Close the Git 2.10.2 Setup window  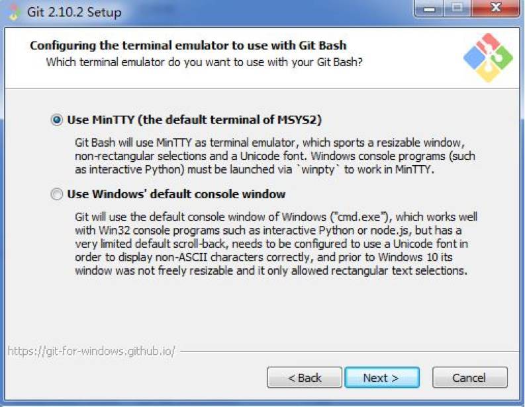point(495,9)
